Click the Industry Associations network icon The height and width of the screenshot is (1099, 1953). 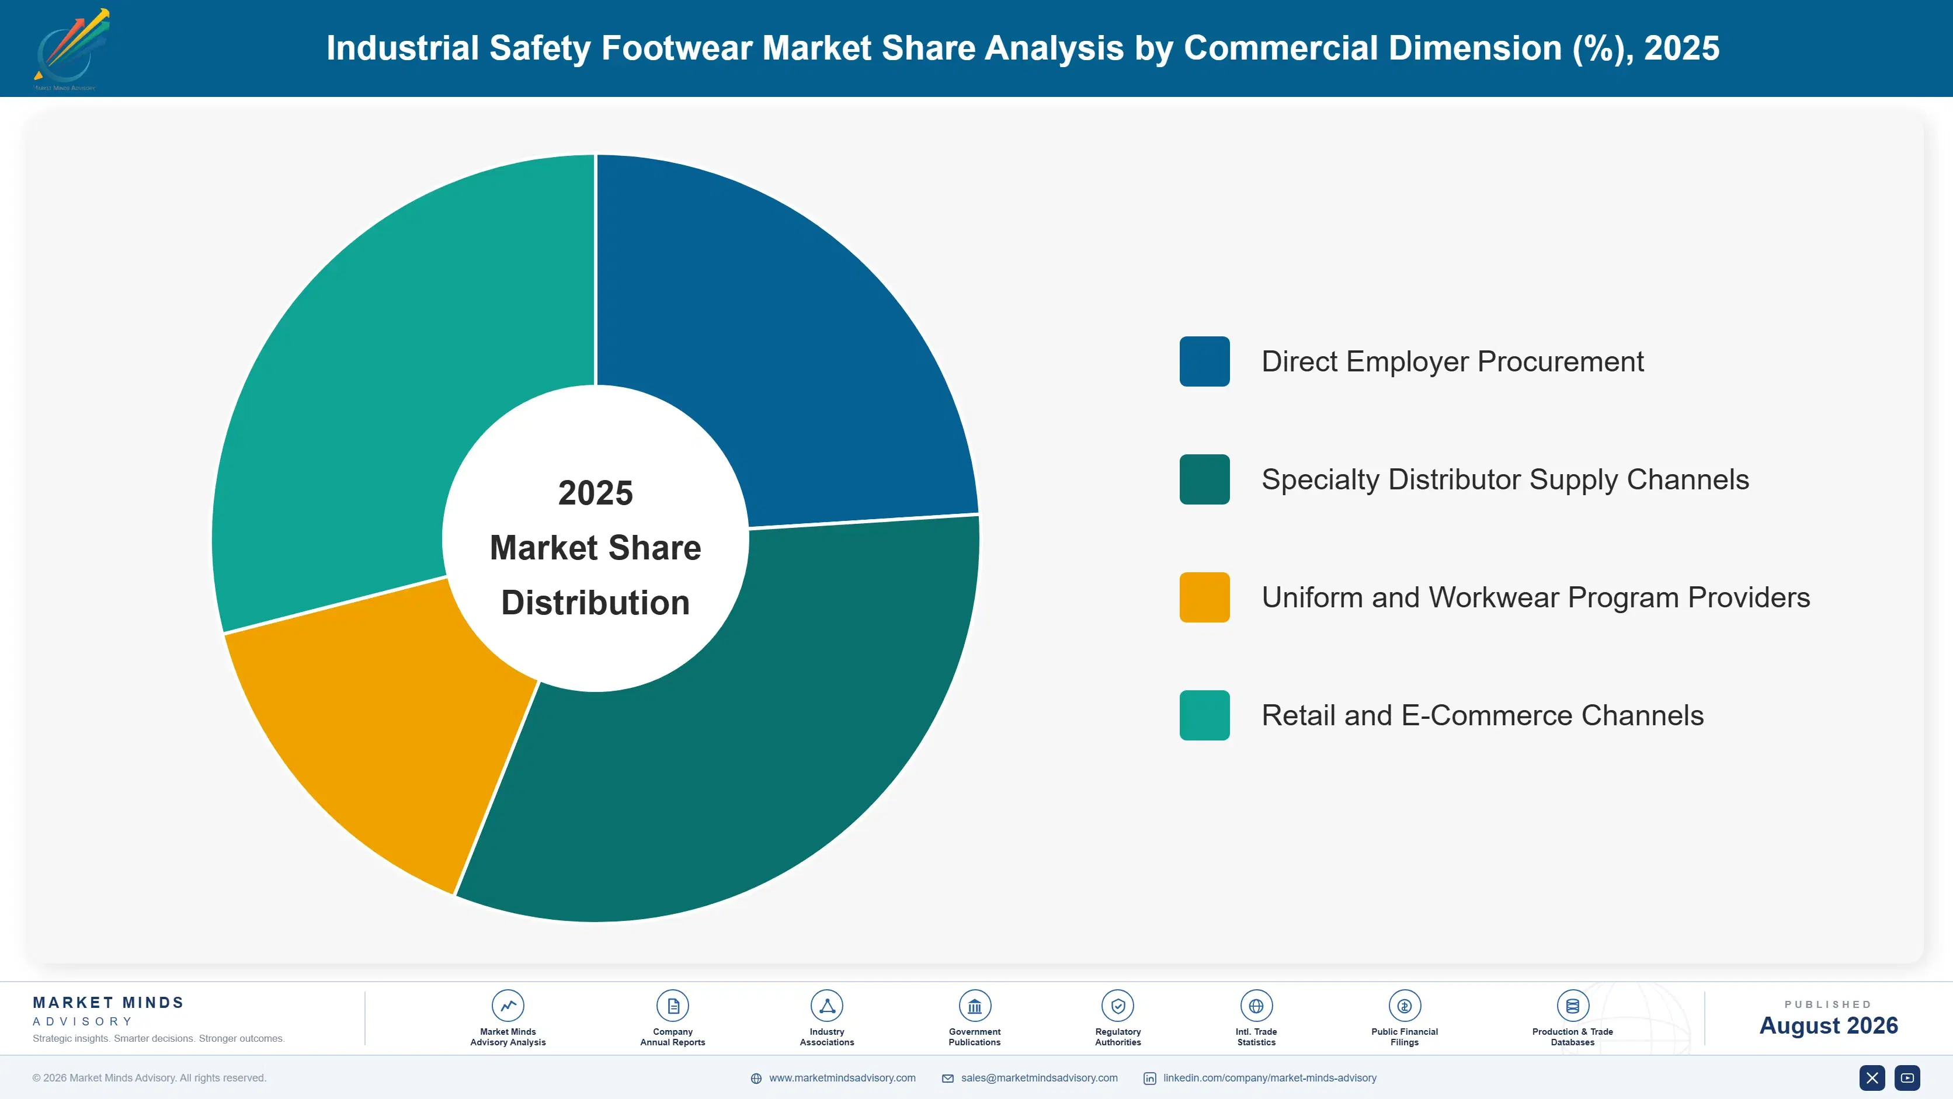click(827, 1006)
